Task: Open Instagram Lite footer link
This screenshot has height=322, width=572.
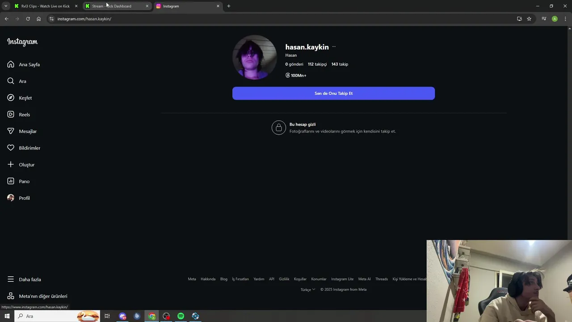Action: click(x=342, y=279)
